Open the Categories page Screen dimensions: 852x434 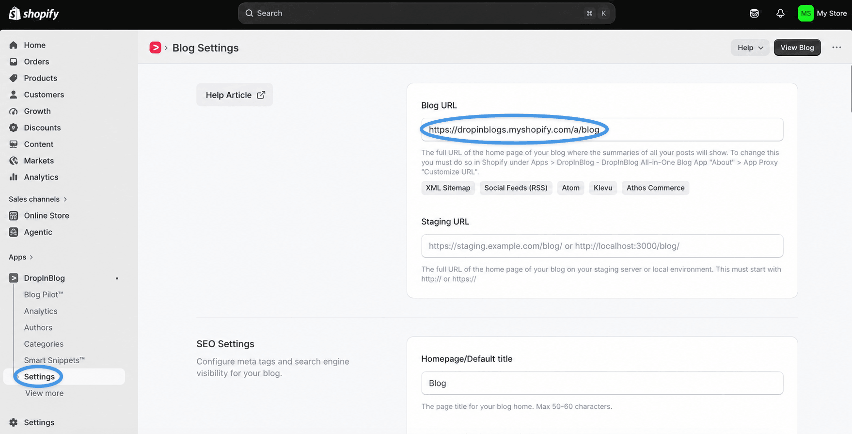pos(44,344)
